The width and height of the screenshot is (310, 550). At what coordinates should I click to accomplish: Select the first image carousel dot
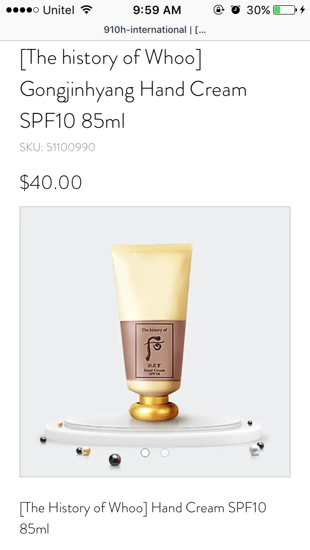pos(145,453)
